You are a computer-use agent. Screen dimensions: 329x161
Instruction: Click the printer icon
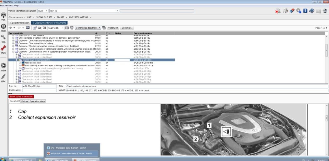[285, 11]
